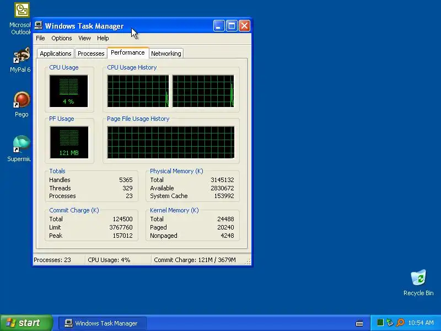
Task: Open the File menu
Action: coord(40,38)
